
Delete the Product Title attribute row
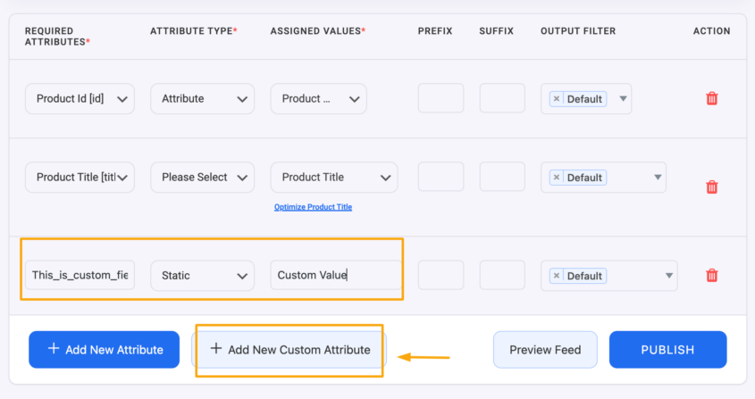click(x=711, y=187)
